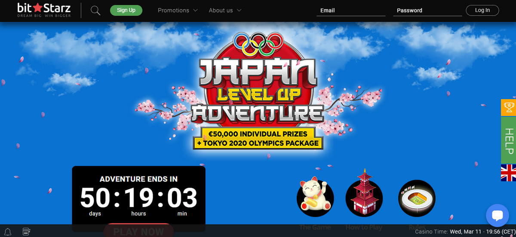Open the slot machine icon in bottom bar
The image size is (516, 237).
(x=26, y=232)
